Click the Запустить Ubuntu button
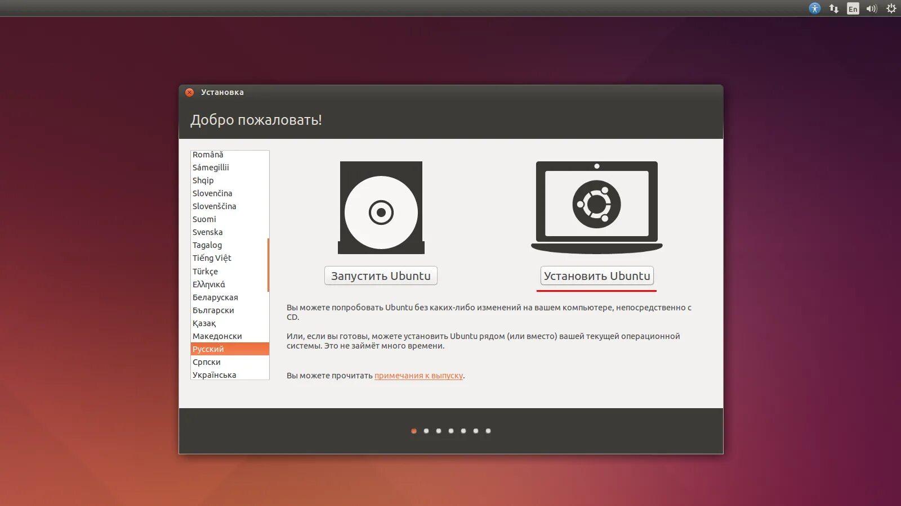 [x=381, y=275]
